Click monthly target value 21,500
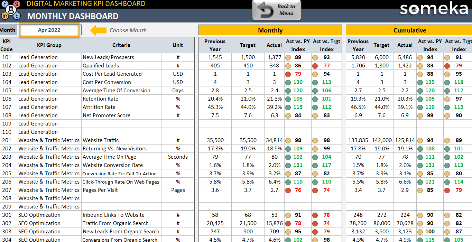Viewport: 472px width, 242px height. [248, 223]
